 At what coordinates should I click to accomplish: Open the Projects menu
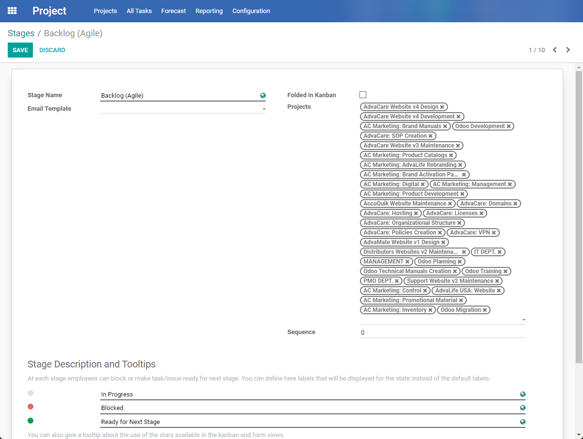pos(105,11)
